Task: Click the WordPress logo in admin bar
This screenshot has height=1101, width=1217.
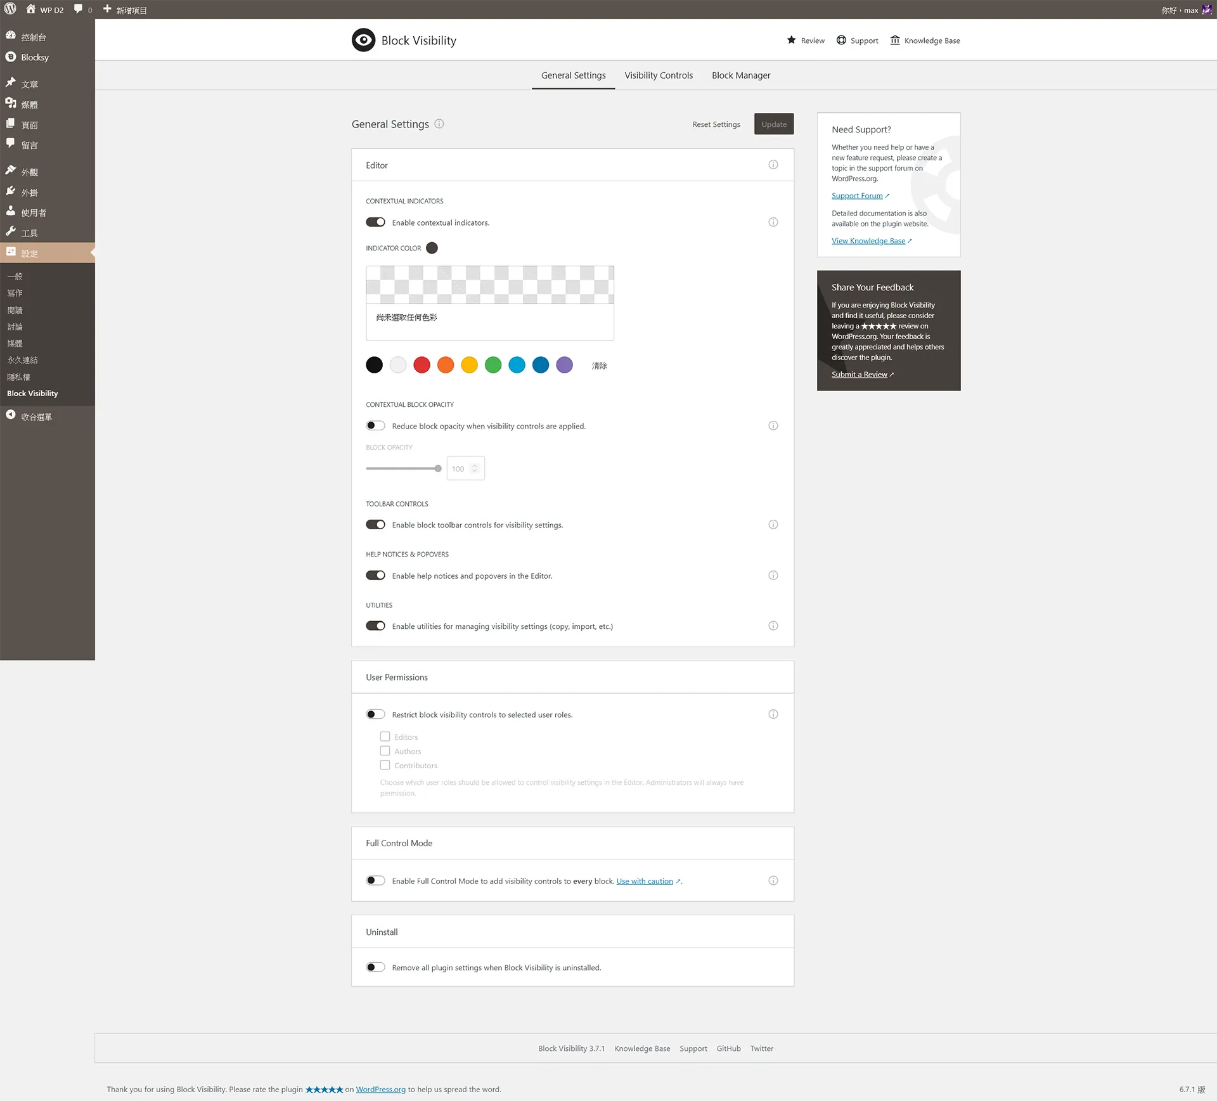Action: (x=10, y=10)
